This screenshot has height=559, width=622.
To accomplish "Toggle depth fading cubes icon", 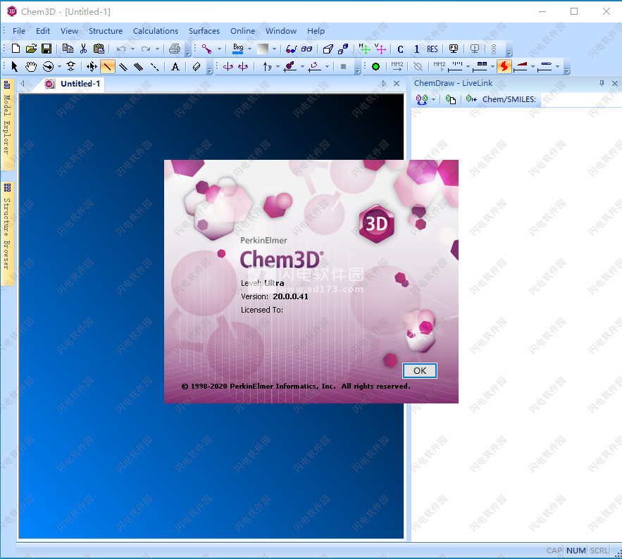I will click(343, 49).
